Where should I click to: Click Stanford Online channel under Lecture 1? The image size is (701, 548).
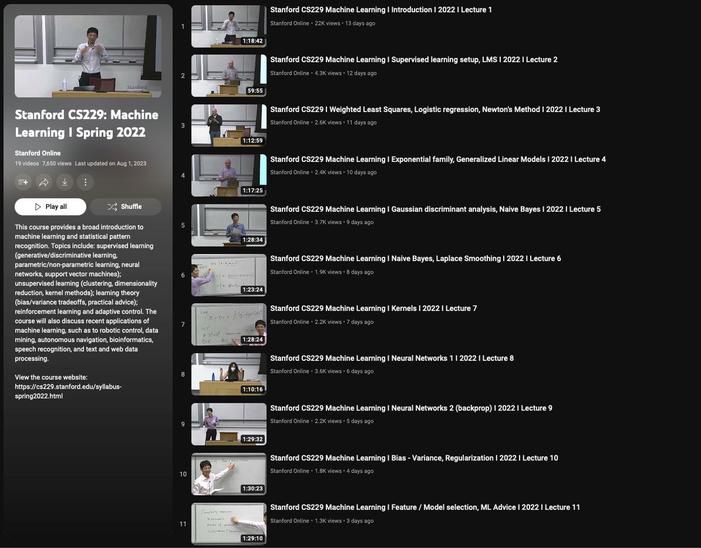click(x=289, y=23)
